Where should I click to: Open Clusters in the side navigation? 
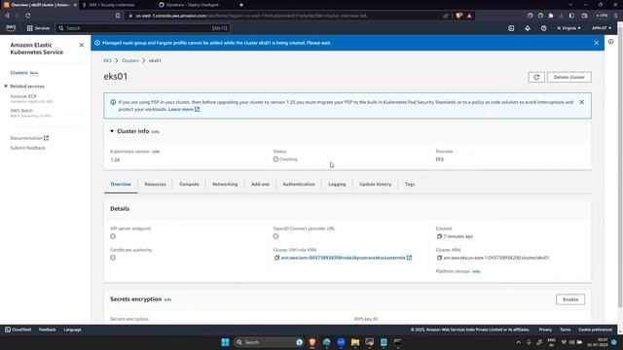(19, 73)
